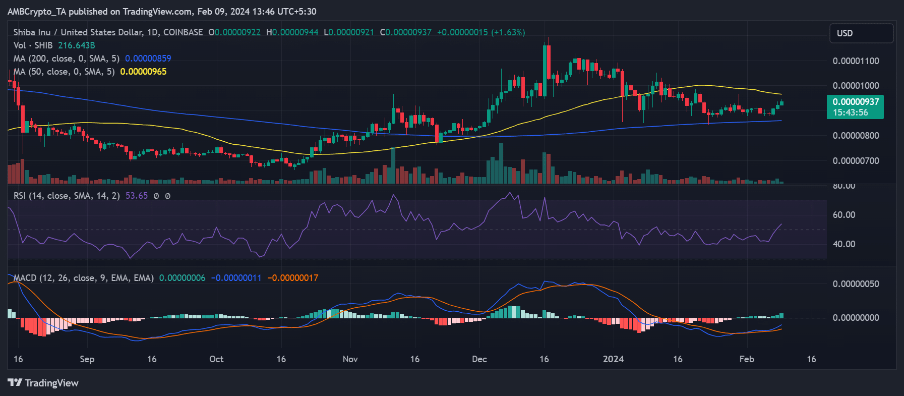
Task: Click MACD signal value -0.00000017
Action: [x=293, y=278]
